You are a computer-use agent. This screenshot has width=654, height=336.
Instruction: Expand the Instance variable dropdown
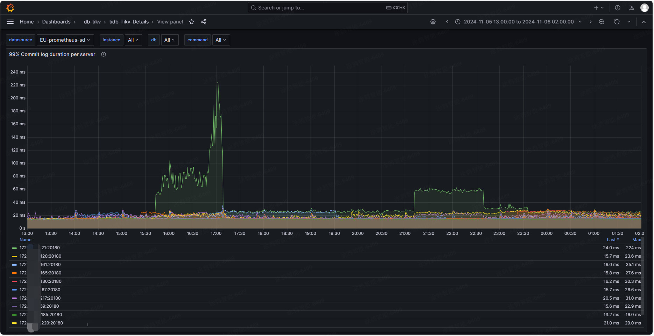click(x=133, y=40)
